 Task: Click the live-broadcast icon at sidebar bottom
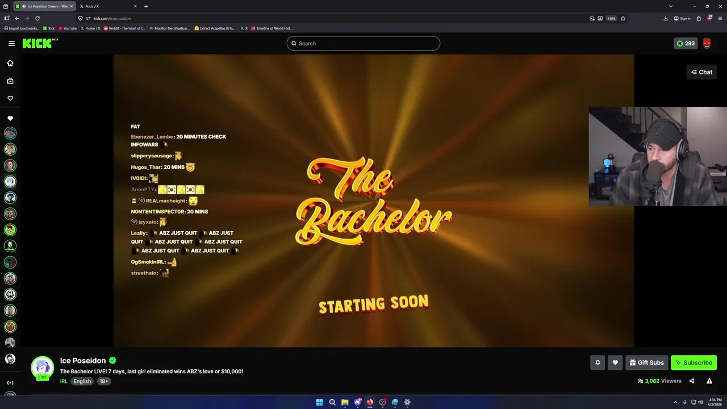[10, 383]
